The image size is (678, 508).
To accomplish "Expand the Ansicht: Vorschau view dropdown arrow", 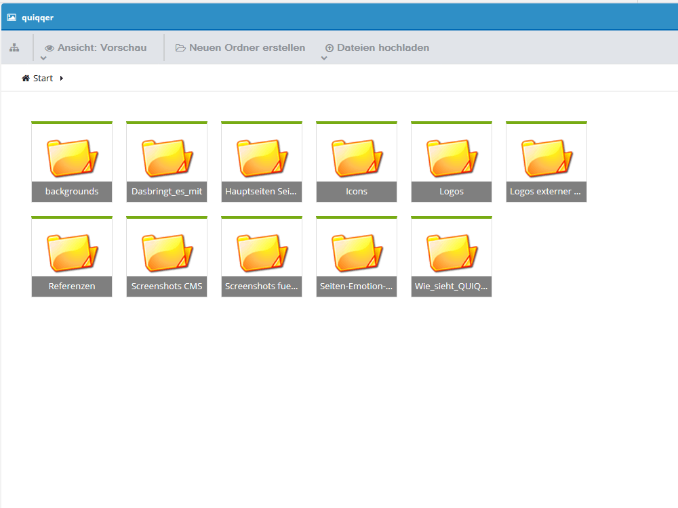I will (43, 58).
